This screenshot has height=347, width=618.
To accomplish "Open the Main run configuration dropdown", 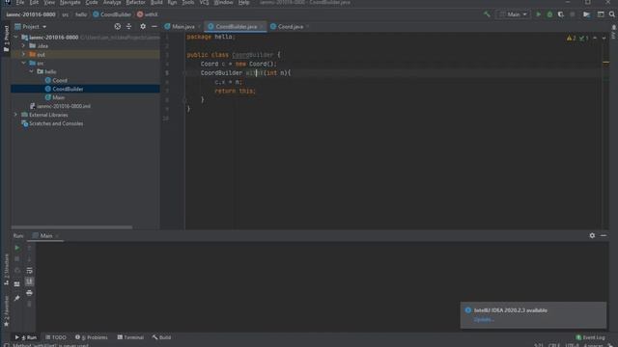I will [x=513, y=14].
